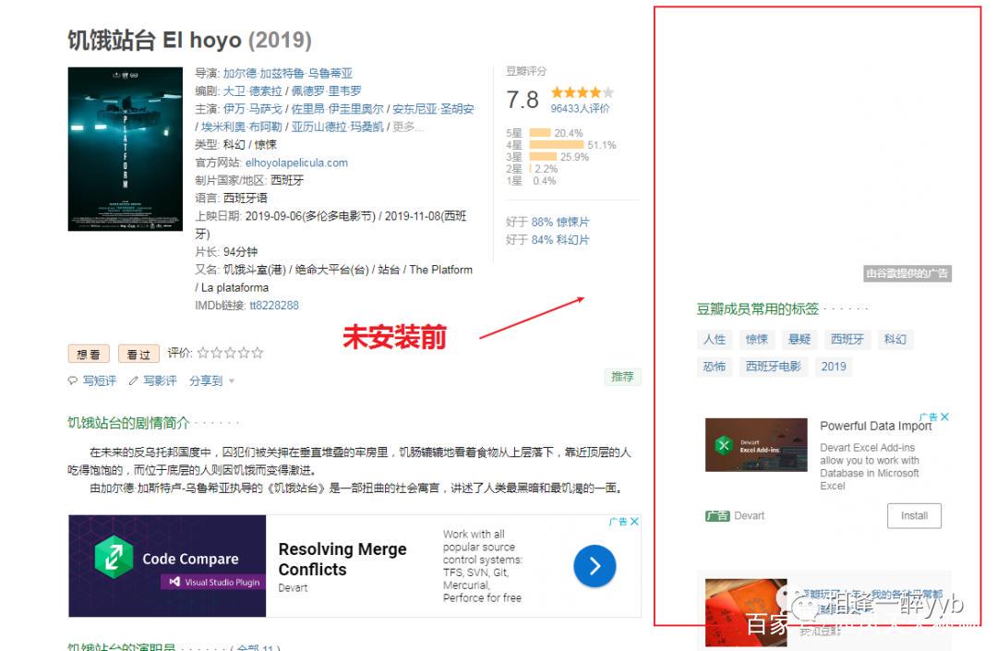Open IMDb link tt8228288
This screenshot has height=651, width=997.
point(274,305)
